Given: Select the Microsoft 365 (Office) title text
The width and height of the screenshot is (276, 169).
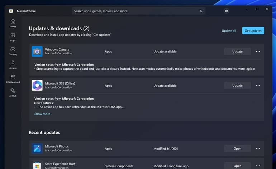Looking at the screenshot, I should pyautogui.click(x=60, y=83).
